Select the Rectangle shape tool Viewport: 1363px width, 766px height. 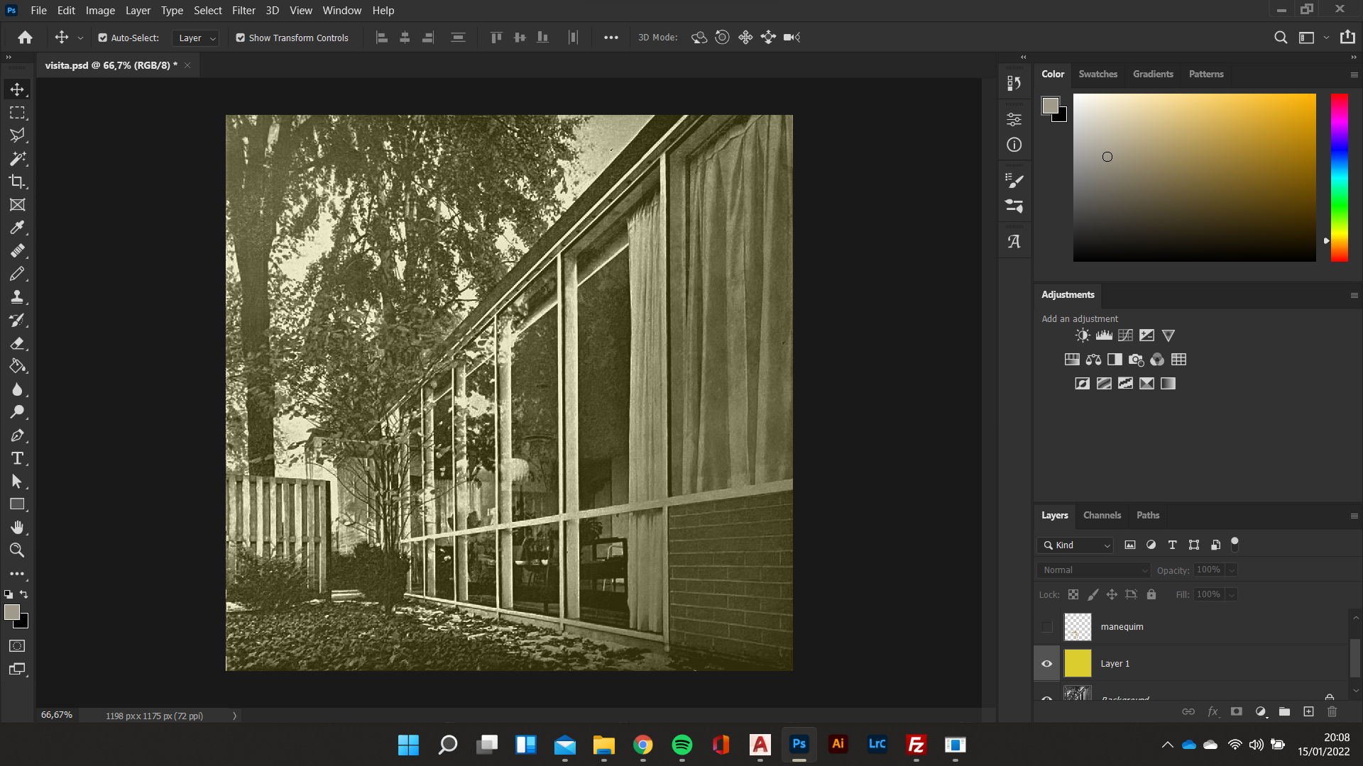(17, 504)
